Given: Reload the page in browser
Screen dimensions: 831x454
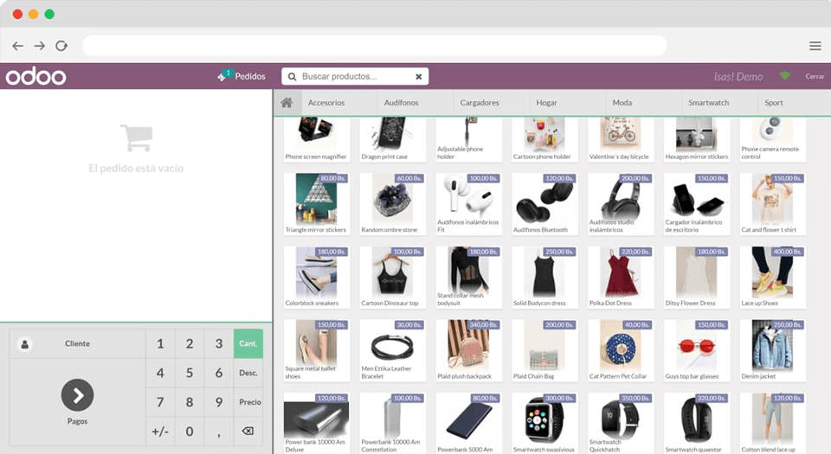Looking at the screenshot, I should [61, 46].
